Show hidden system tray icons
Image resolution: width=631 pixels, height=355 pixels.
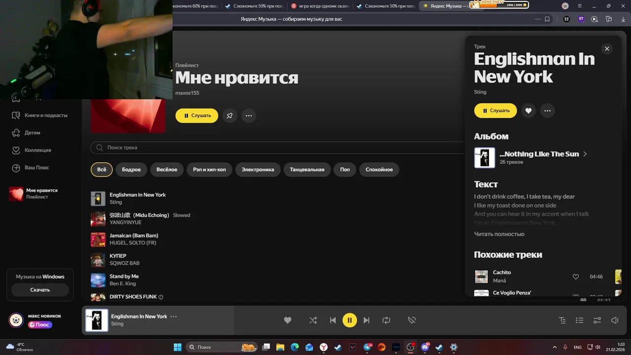555,347
